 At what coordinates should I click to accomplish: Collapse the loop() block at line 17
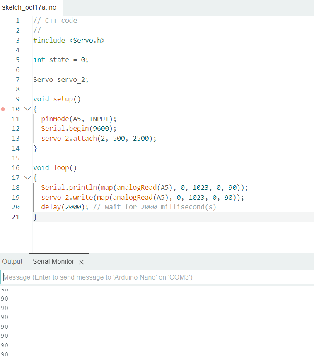coord(27,178)
